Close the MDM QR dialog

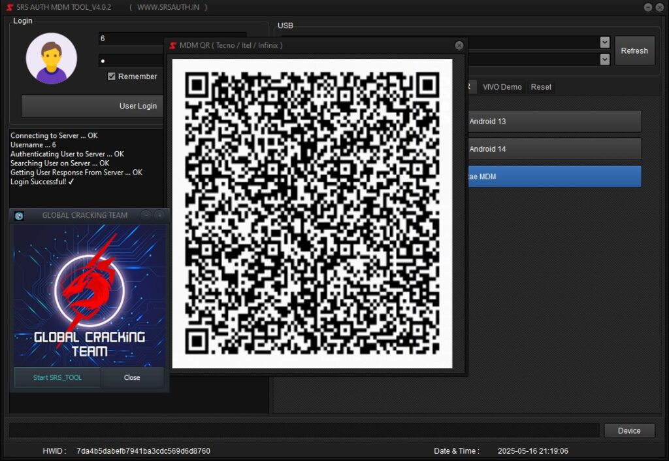tap(459, 45)
